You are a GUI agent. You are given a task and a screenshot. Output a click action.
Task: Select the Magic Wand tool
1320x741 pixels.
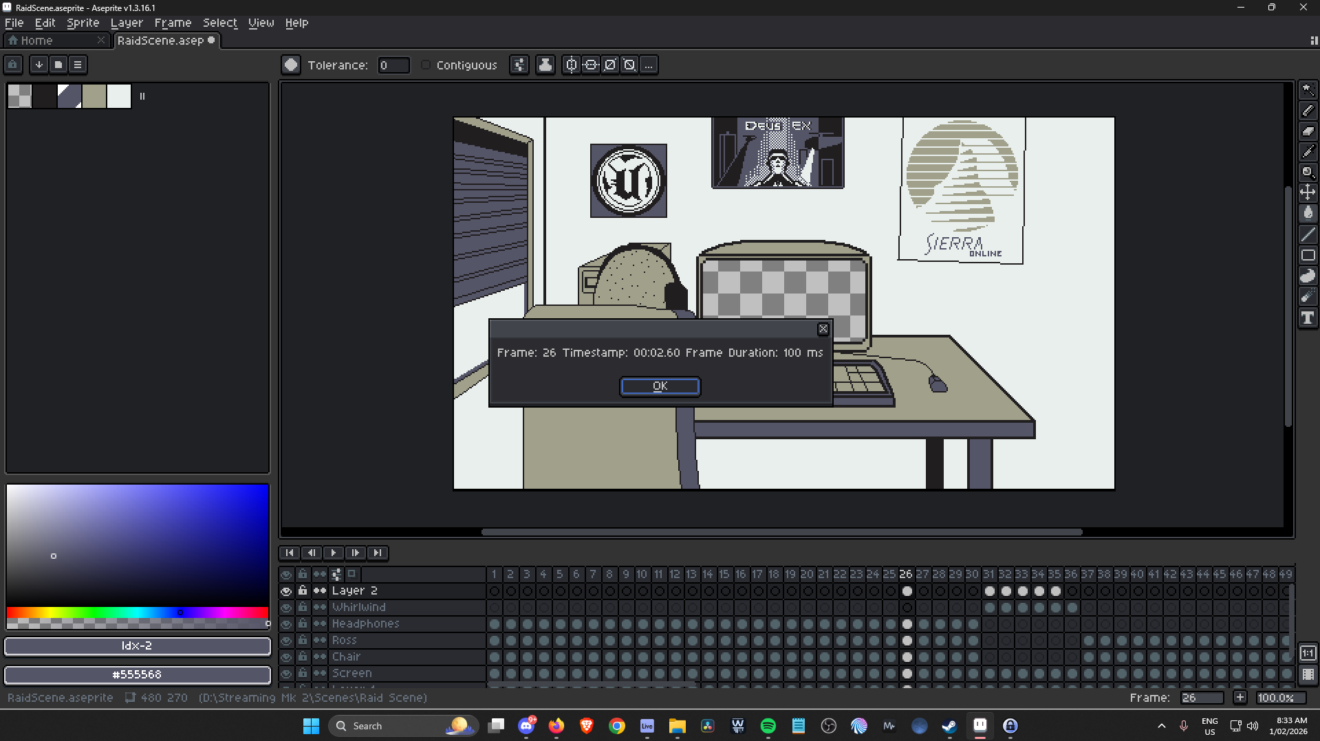(1308, 90)
